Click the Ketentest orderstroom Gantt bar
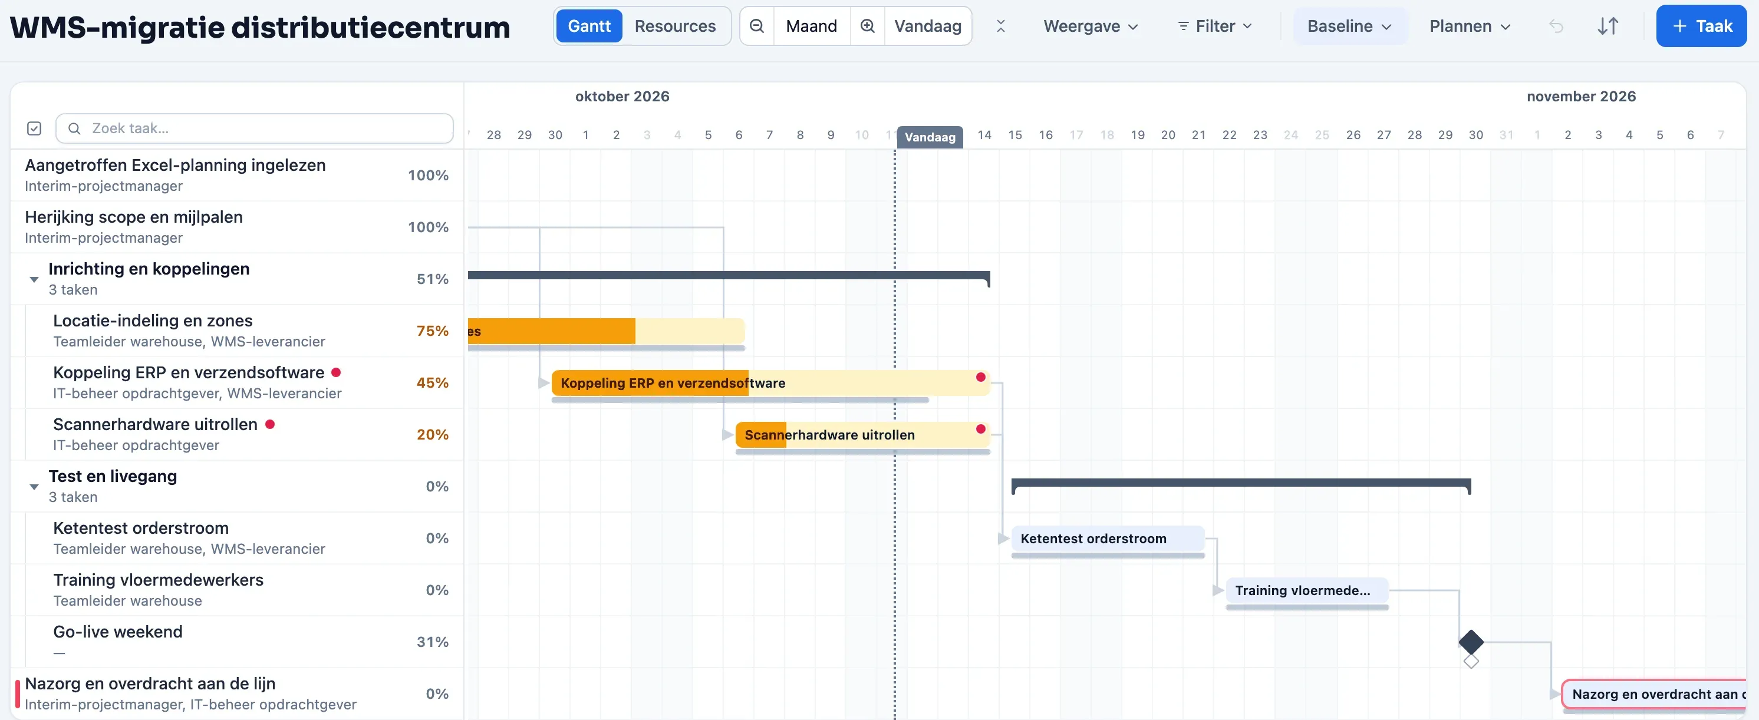The height and width of the screenshot is (720, 1759). (1108, 539)
